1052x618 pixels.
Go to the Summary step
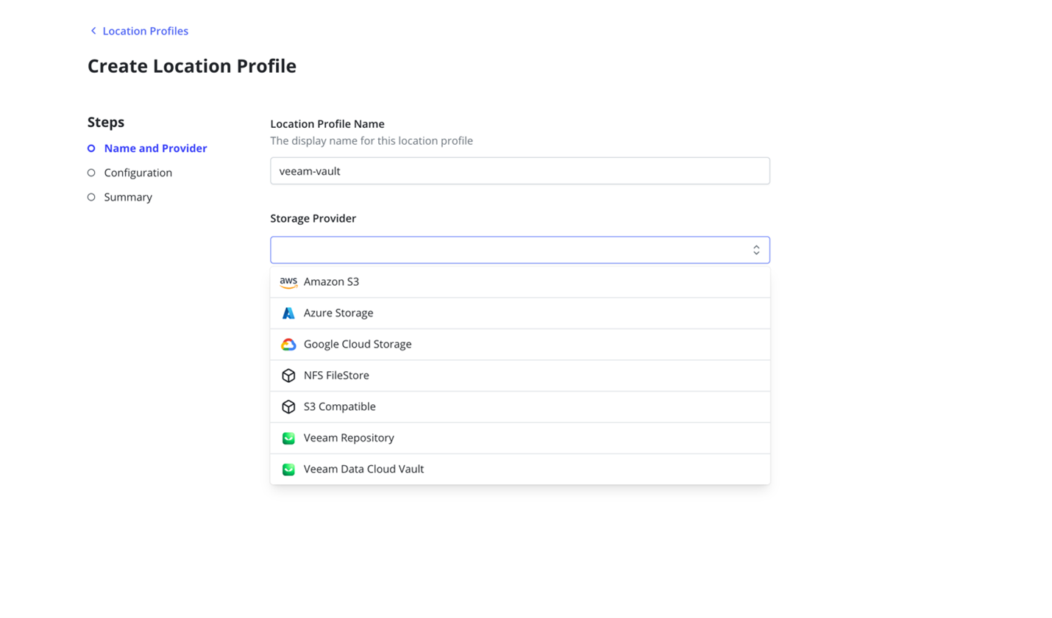128,197
